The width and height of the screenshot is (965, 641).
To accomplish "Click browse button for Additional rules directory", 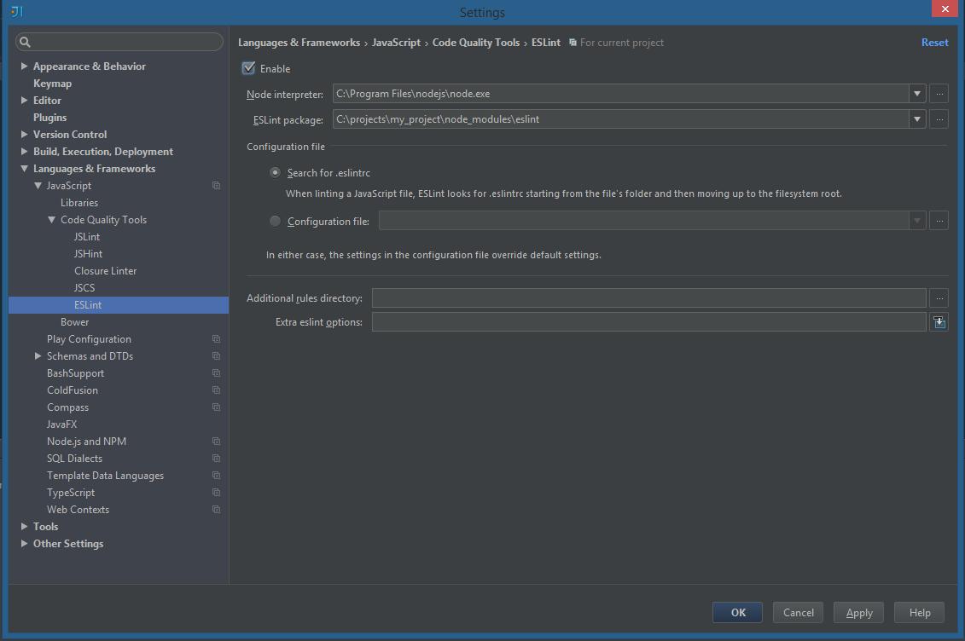I will tap(939, 298).
